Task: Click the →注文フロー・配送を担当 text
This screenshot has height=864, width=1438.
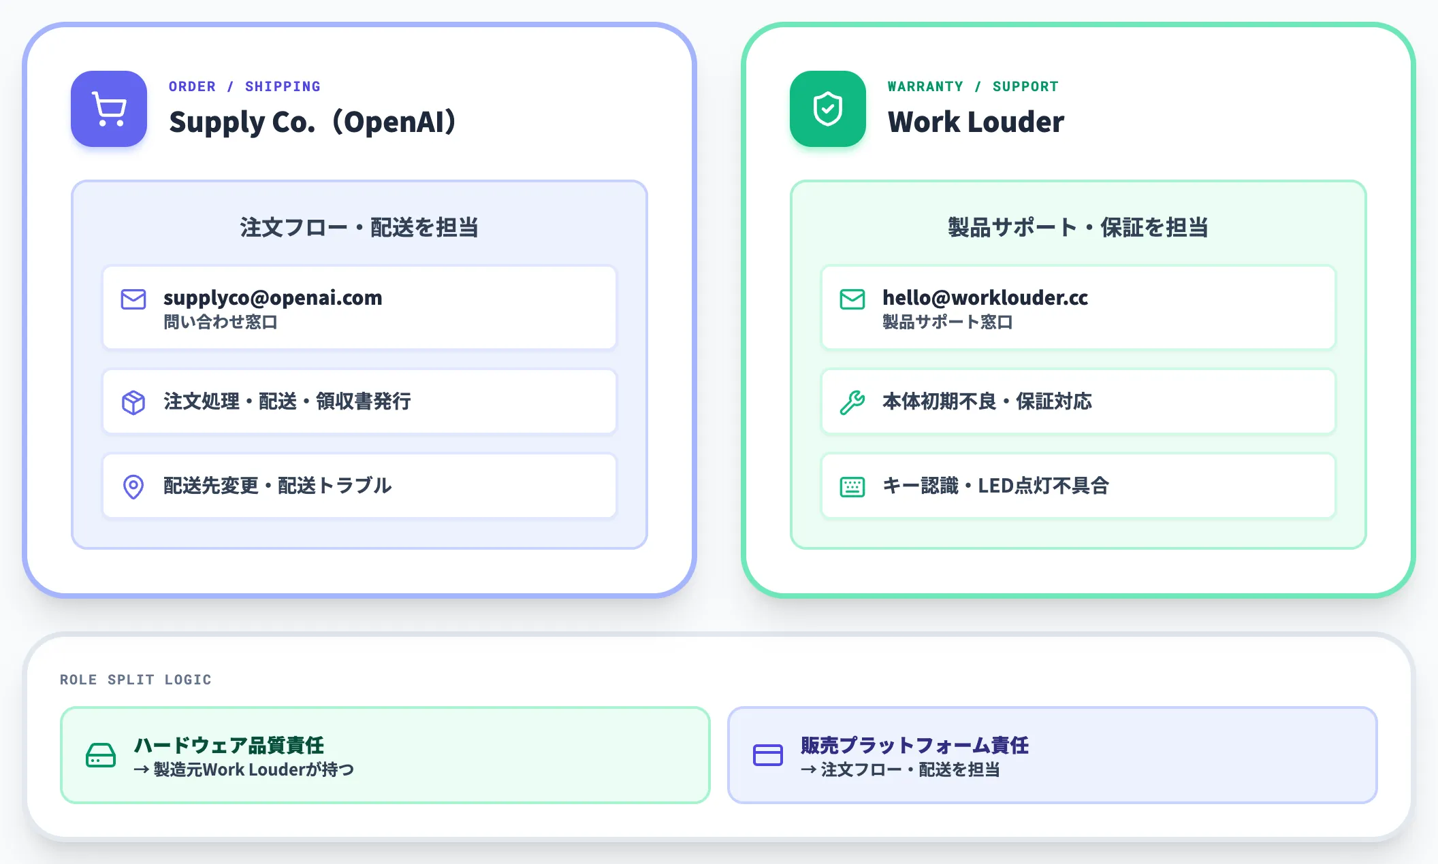Action: click(x=900, y=769)
